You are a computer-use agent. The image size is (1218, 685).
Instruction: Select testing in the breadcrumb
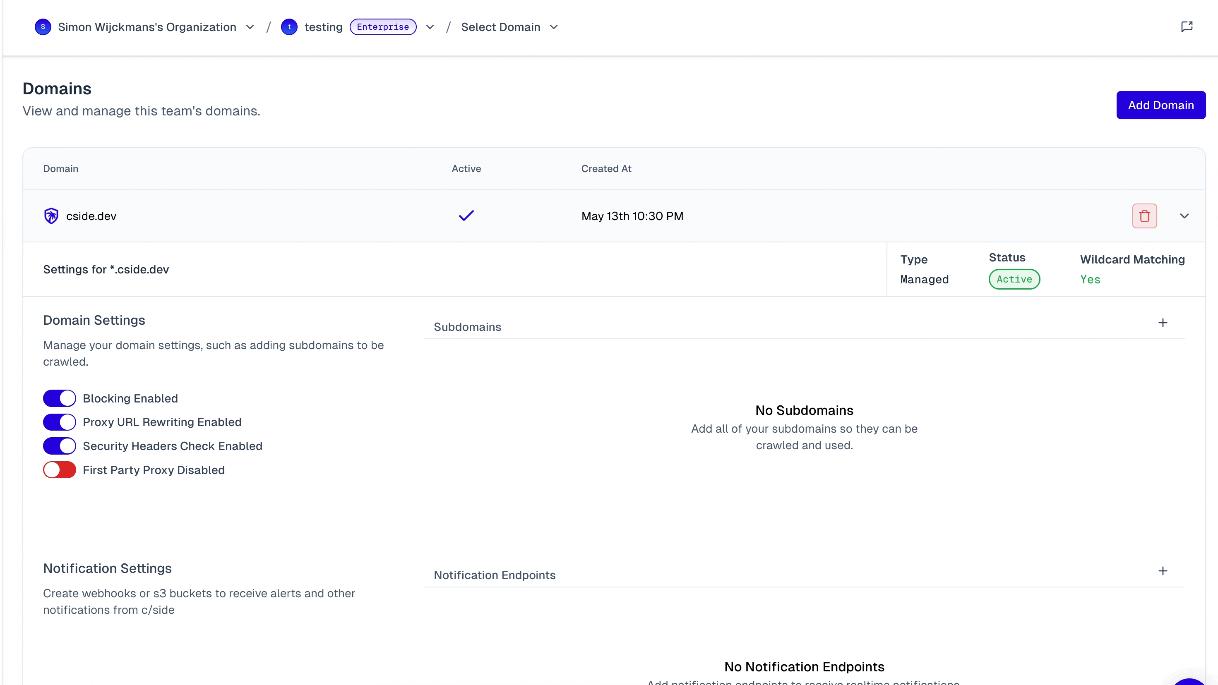(x=324, y=27)
